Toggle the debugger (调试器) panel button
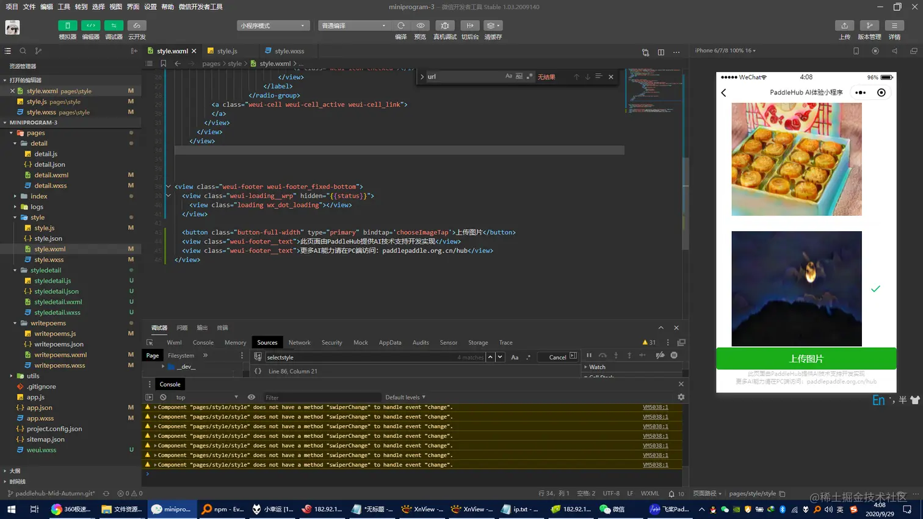The width and height of the screenshot is (923, 519). [x=114, y=26]
